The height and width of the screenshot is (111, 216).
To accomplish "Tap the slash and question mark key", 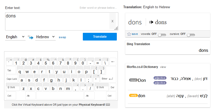I will point(91,87).
